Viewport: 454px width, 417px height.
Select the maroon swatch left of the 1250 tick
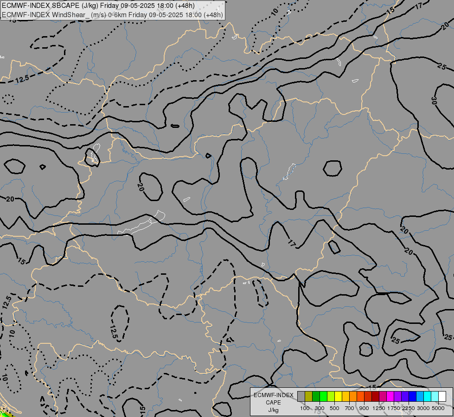pyautogui.click(x=376, y=397)
